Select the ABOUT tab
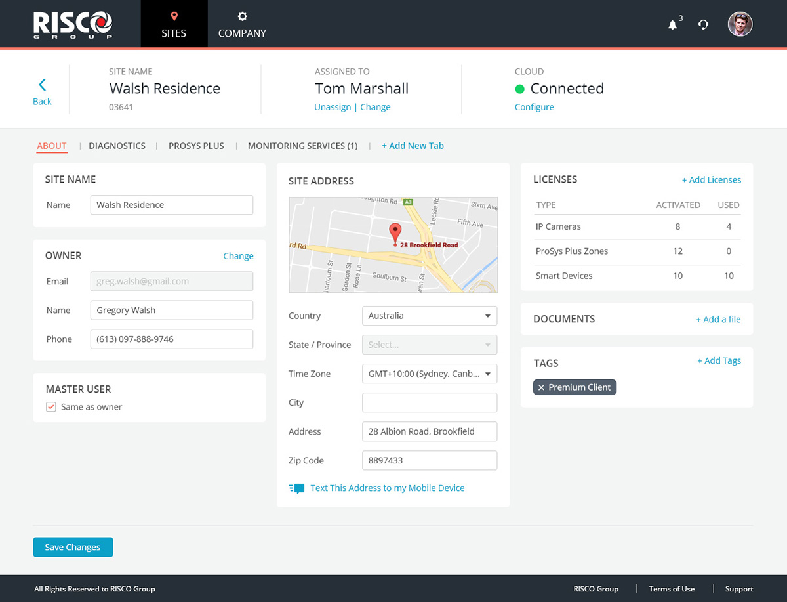This screenshot has width=787, height=602. click(52, 146)
